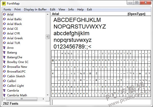Select the Bowlby One SC font
This screenshot has width=153, height=107.
point(18,62)
